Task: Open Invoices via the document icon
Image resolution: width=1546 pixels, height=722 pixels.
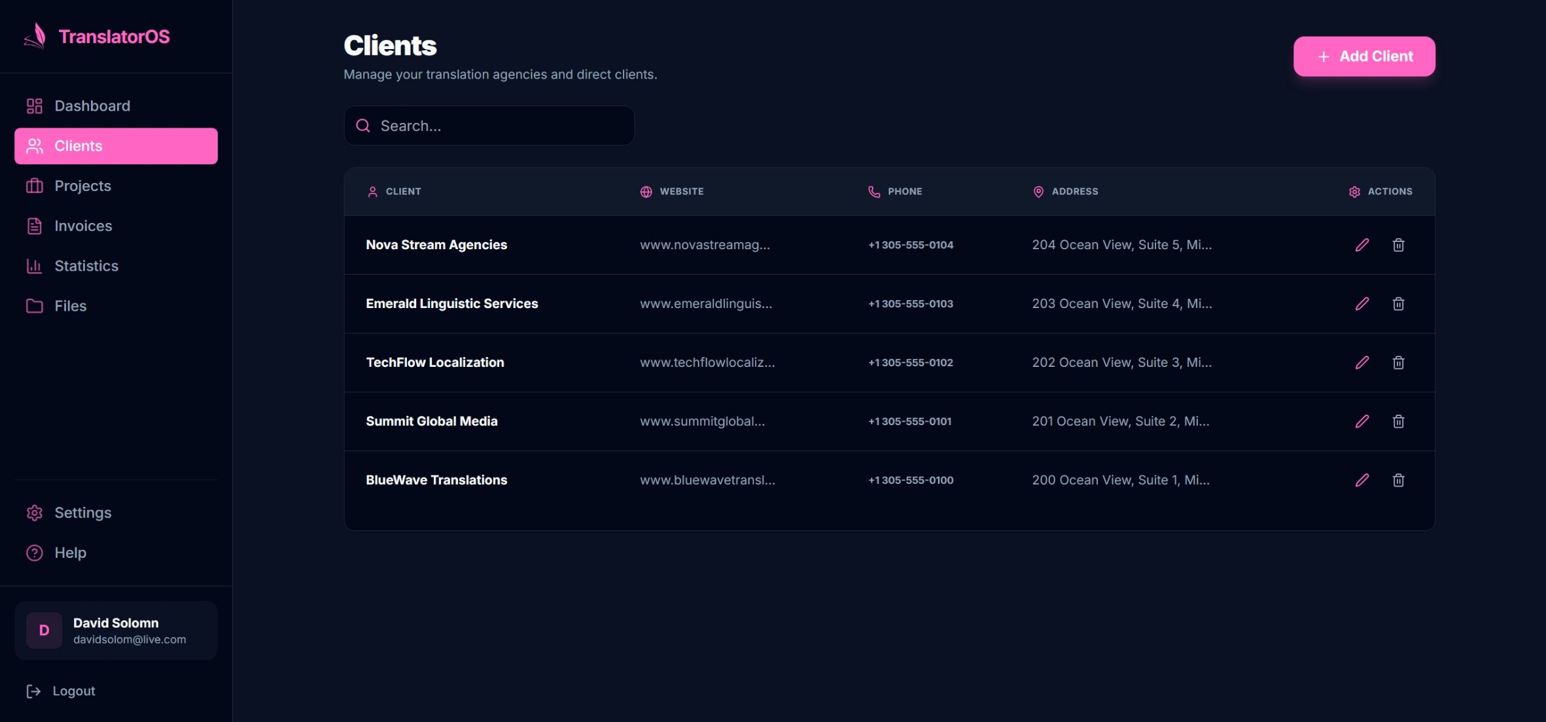Action: click(x=34, y=226)
